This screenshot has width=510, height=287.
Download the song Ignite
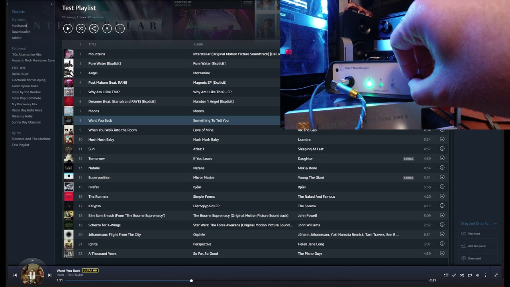[x=442, y=244]
